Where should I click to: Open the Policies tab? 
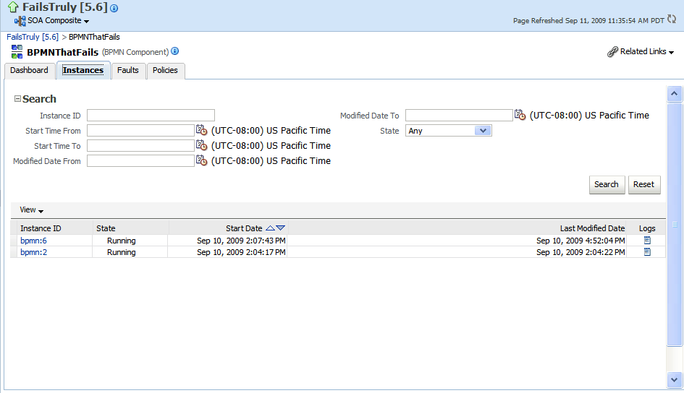165,71
